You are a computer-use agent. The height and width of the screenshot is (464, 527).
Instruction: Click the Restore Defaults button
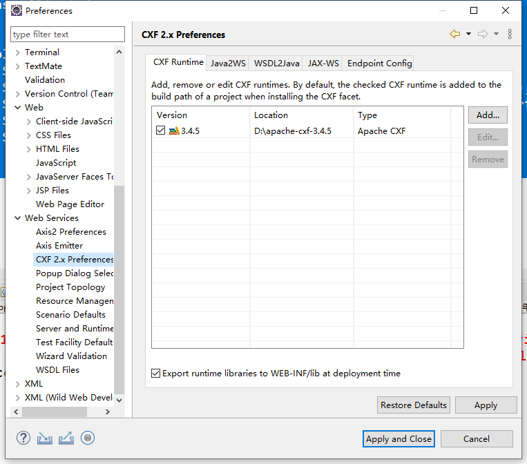click(414, 405)
